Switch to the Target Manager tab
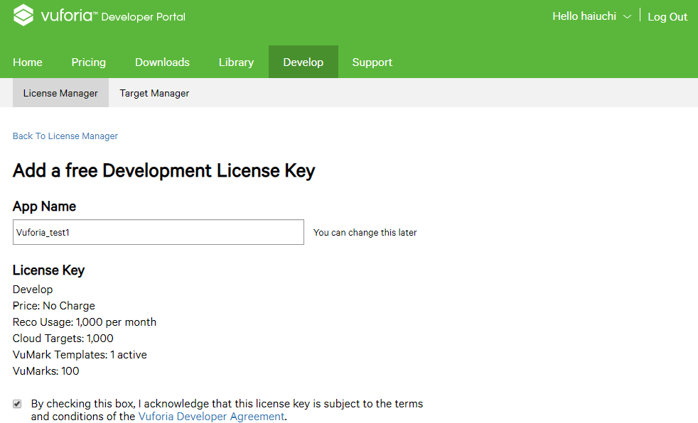 point(154,93)
